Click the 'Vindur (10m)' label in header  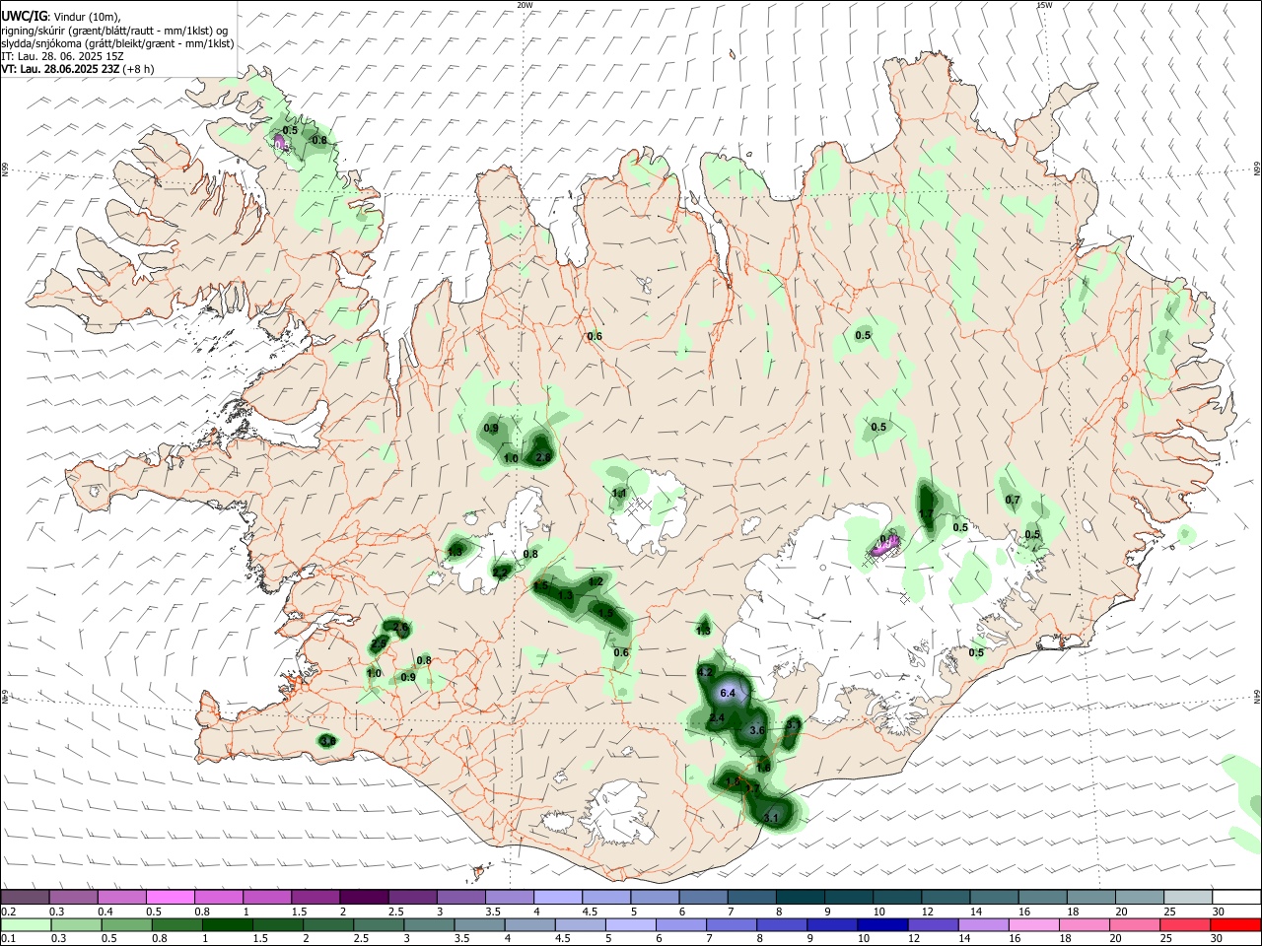click(x=87, y=16)
